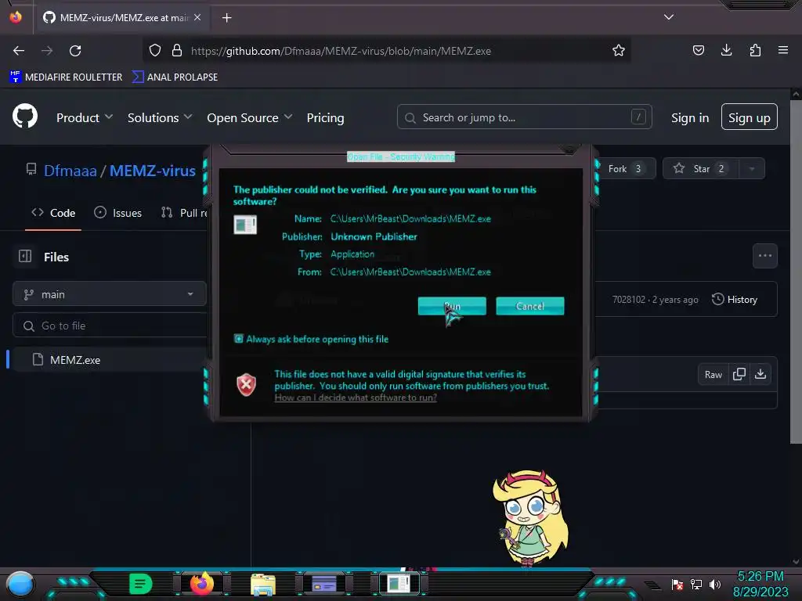Open Firefox downloads panel
The image size is (802, 601).
726,50
